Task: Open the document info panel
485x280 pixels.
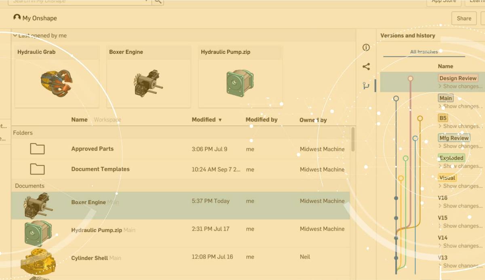Action: pos(366,48)
